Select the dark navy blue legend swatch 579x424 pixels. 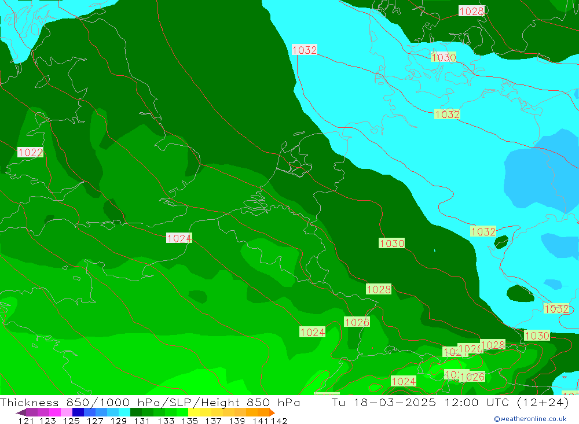point(78,412)
